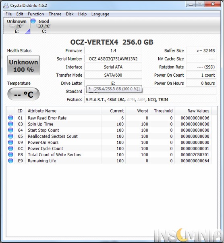Minimize the CrystalDiskInfo window
Viewport: 224px width, 243px height.
191,4
